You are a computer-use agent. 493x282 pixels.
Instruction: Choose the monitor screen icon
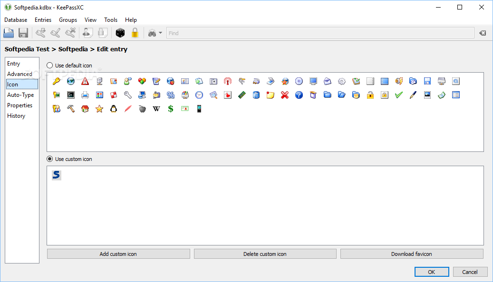[x=313, y=81]
